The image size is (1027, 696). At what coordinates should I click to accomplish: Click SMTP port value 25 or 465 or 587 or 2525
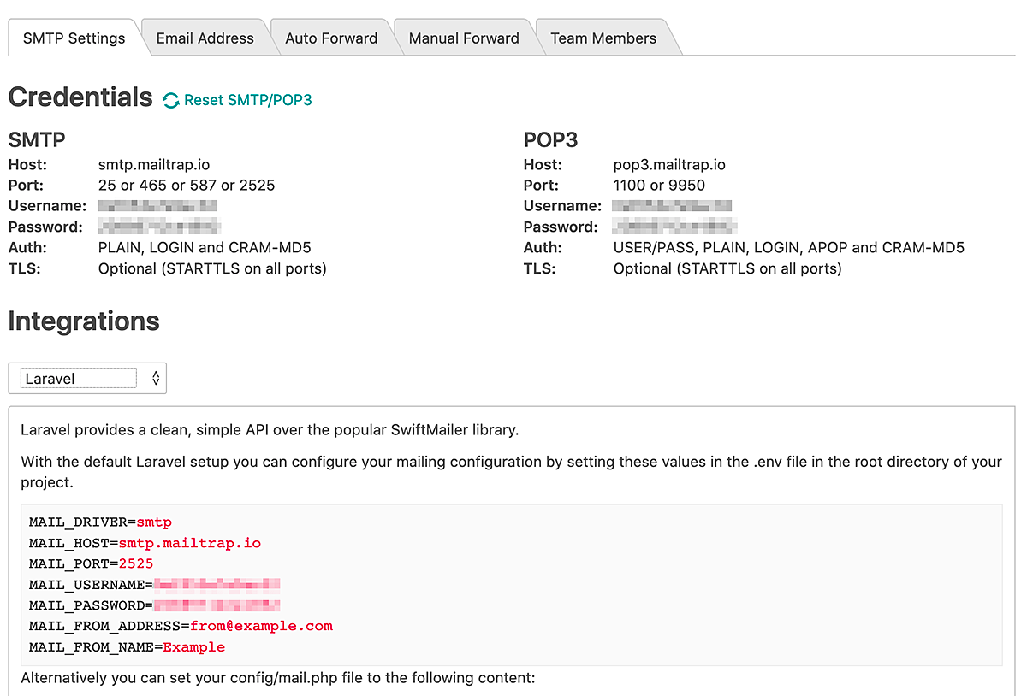[187, 185]
